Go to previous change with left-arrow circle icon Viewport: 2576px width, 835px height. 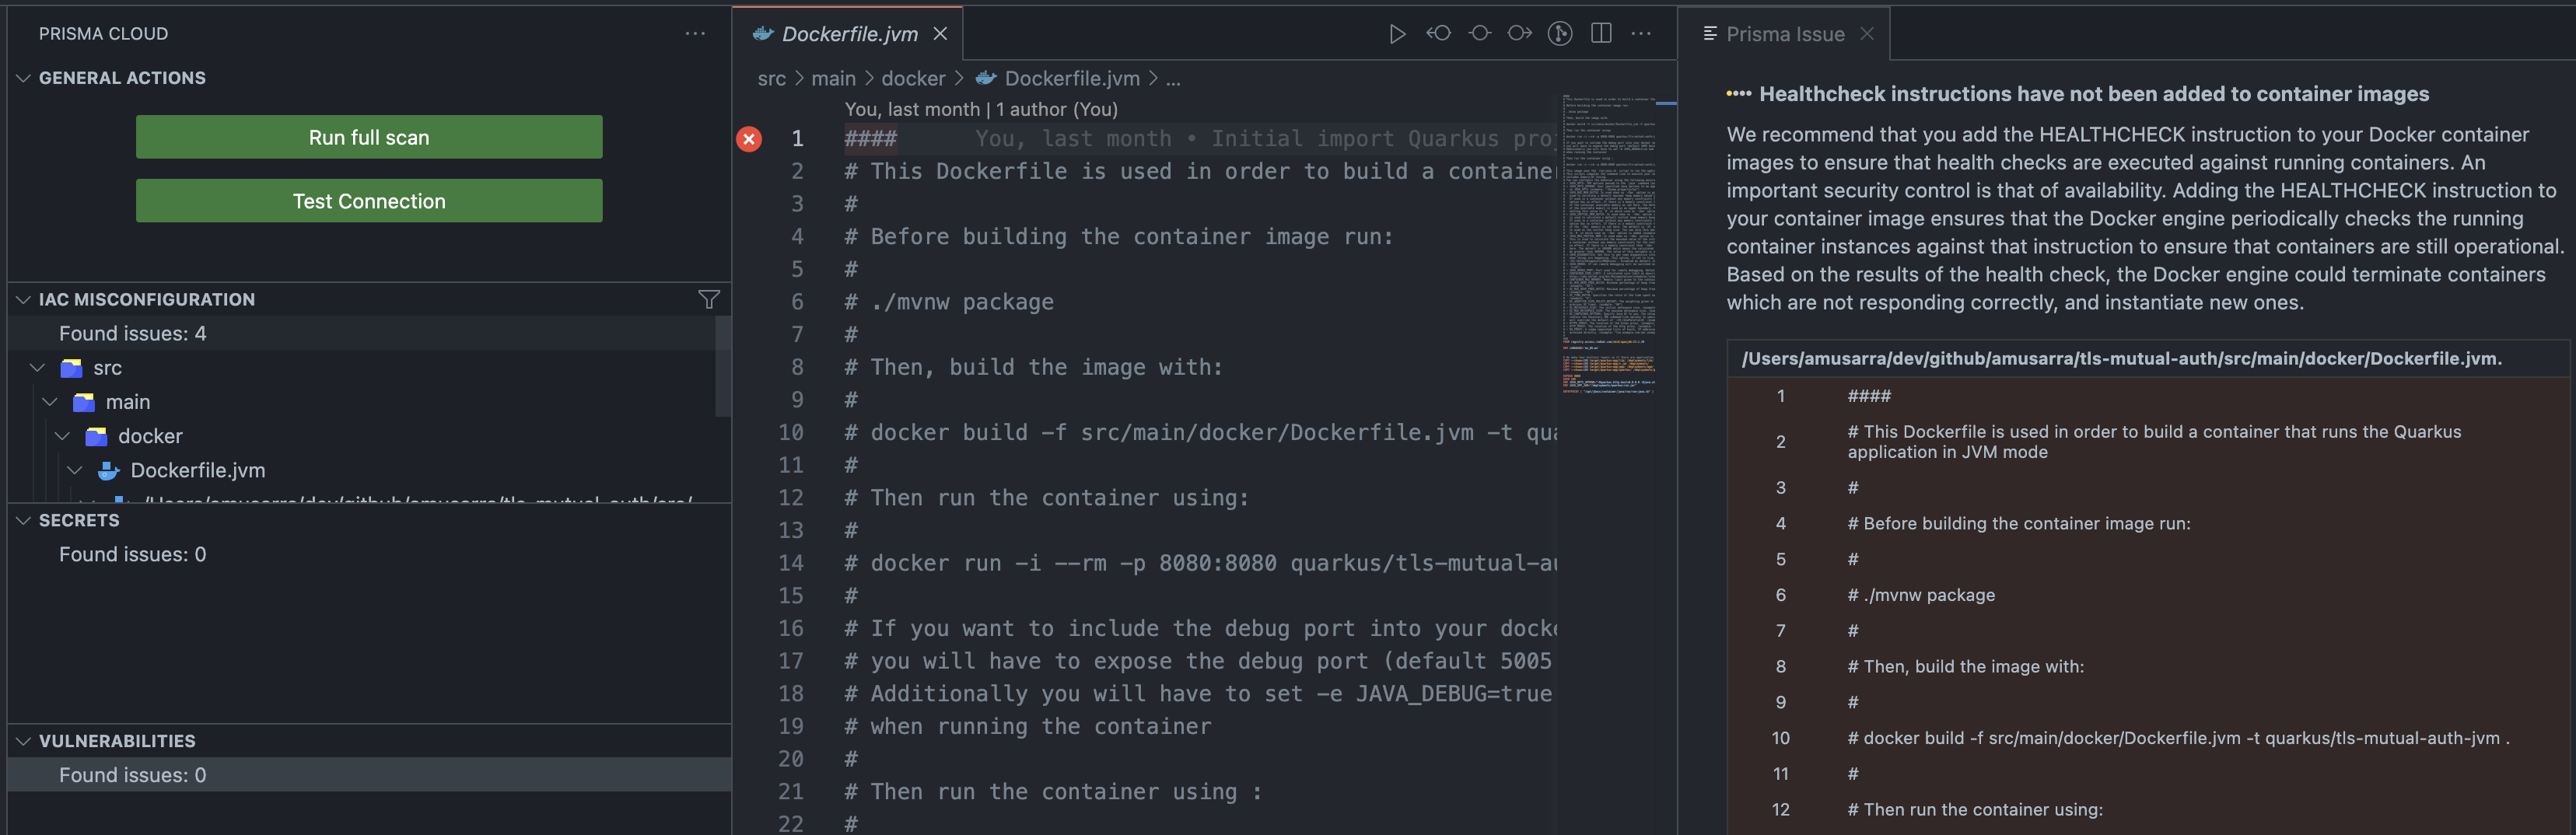click(x=1438, y=34)
